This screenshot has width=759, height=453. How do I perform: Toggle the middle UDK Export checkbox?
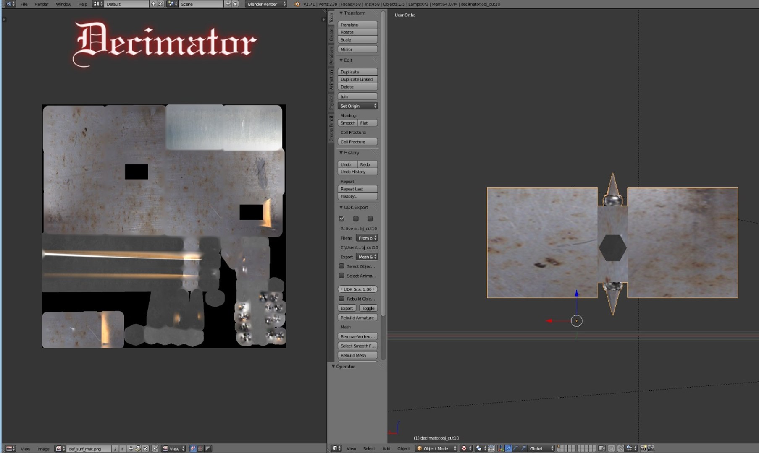356,219
